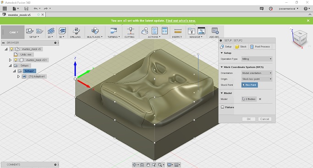Expand the [T1] Adaptive1 operation node

coord(18,76)
